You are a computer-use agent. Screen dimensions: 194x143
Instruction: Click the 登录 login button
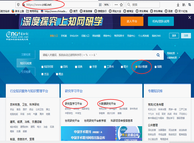click(x=174, y=36)
